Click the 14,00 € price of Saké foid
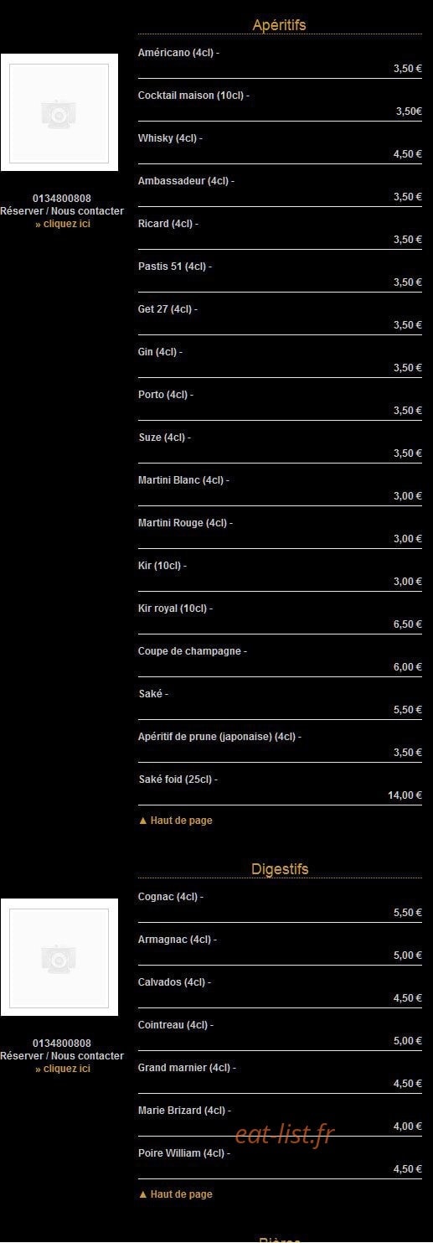The width and height of the screenshot is (433, 1243). 405,795
